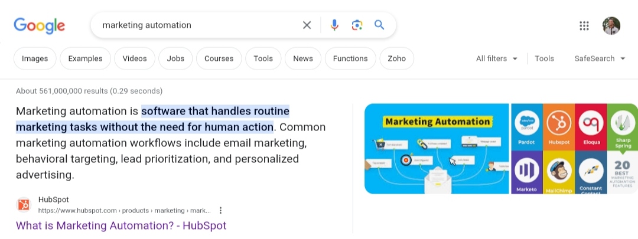
Task: Clear the search box with X
Action: coord(307,25)
